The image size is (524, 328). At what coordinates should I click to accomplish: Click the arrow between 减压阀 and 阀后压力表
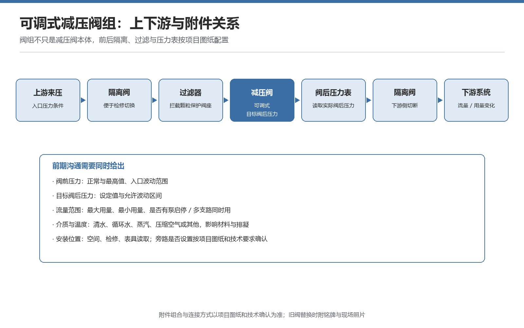point(297,100)
